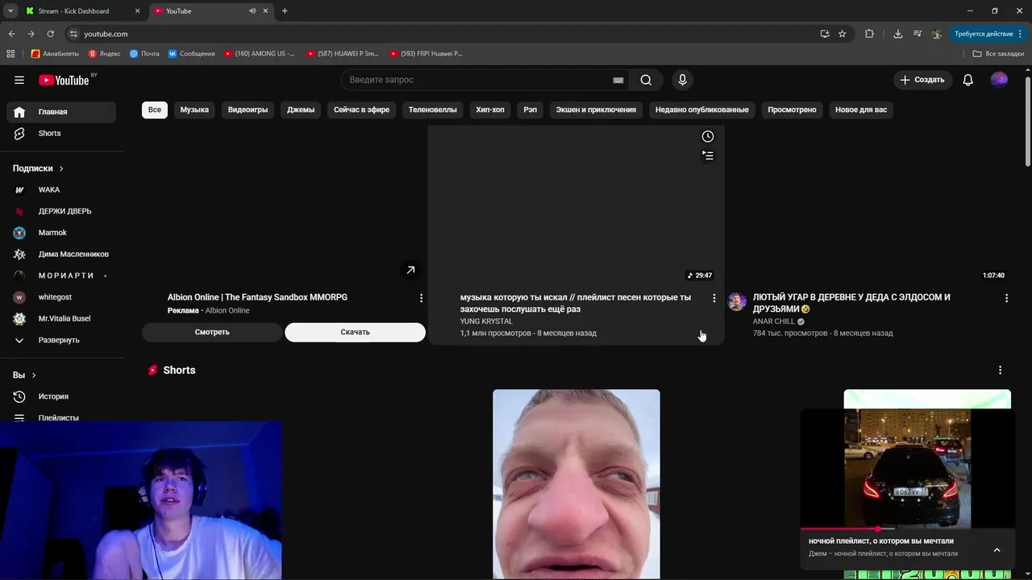The width and height of the screenshot is (1032, 580).
Task: Open options for ANAR CHILL video
Action: (x=1006, y=298)
